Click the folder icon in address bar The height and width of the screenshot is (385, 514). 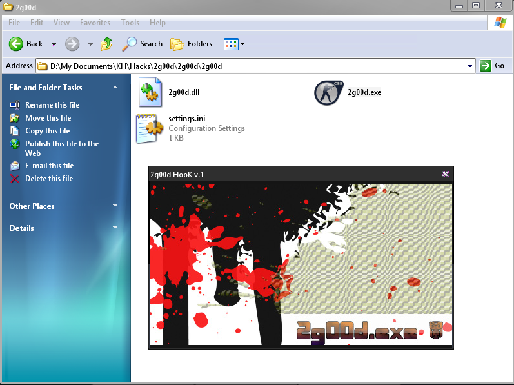point(42,66)
